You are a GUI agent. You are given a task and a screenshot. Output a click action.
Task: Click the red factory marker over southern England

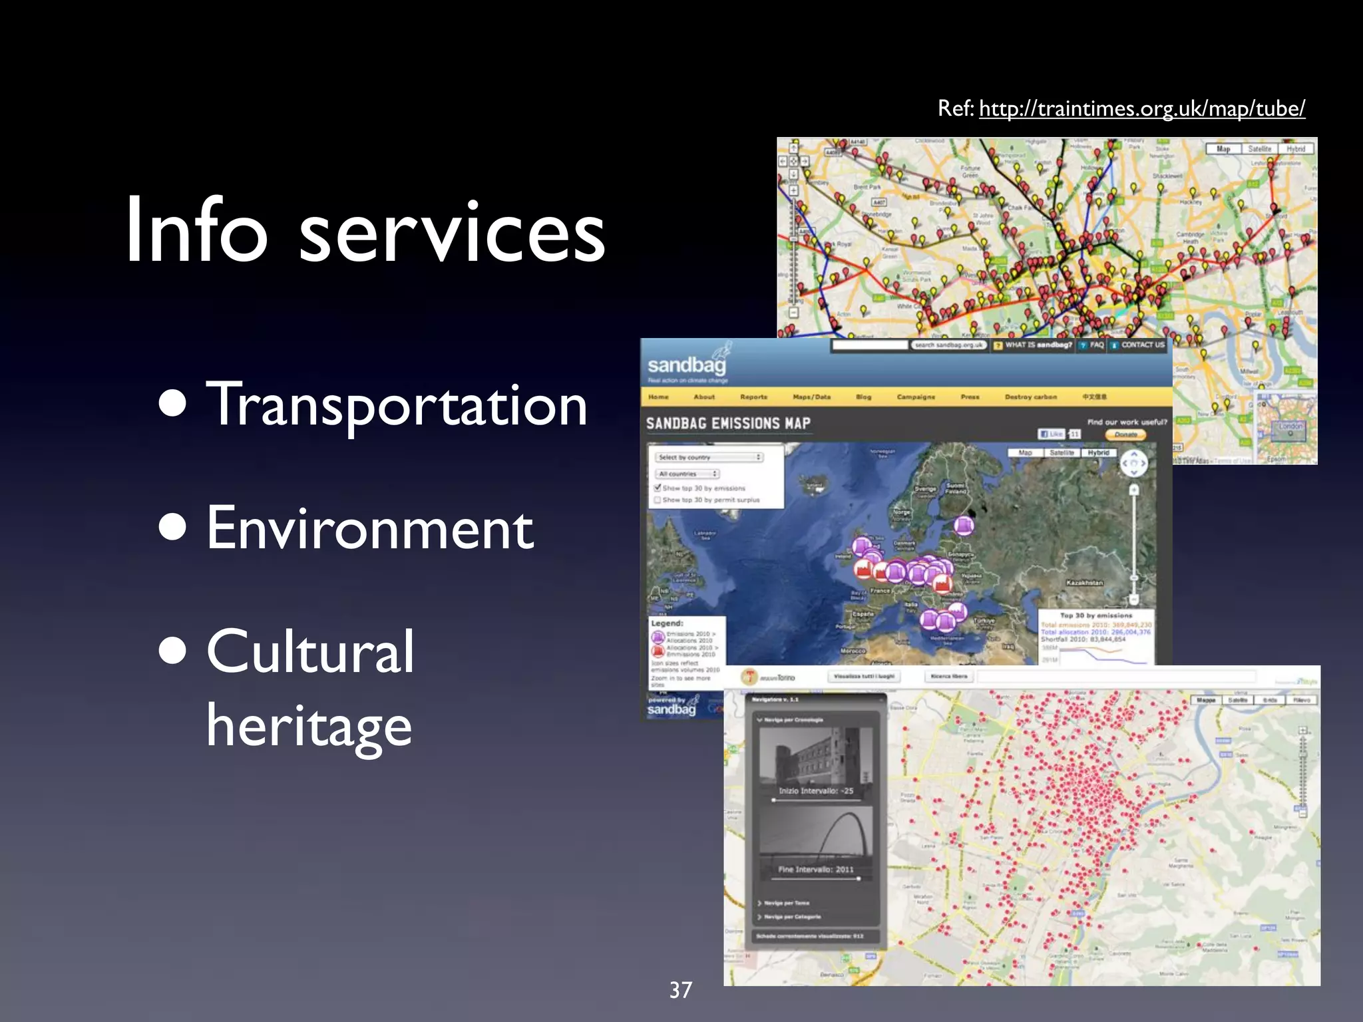point(863,569)
